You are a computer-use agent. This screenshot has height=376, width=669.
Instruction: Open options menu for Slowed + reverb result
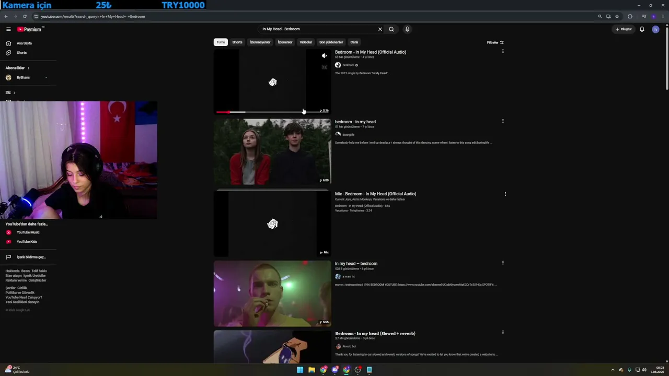(x=503, y=332)
